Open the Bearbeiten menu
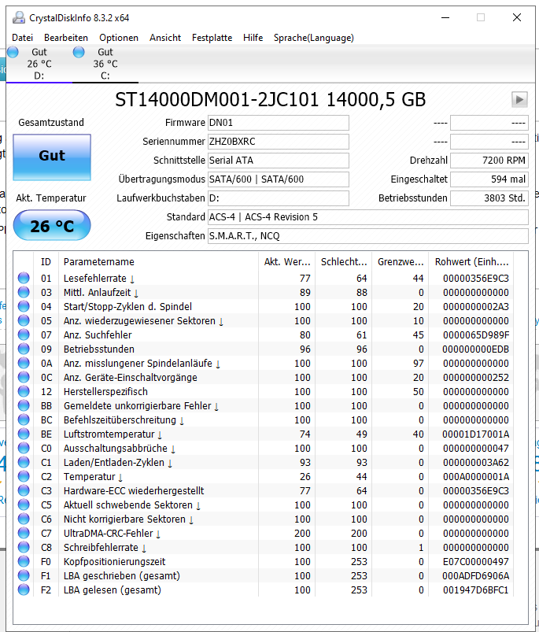 (x=66, y=38)
